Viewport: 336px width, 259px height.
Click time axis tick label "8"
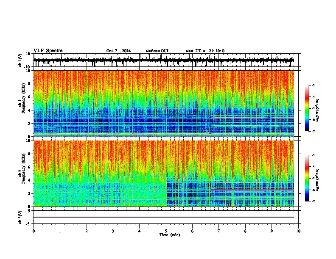pyautogui.click(x=245, y=231)
